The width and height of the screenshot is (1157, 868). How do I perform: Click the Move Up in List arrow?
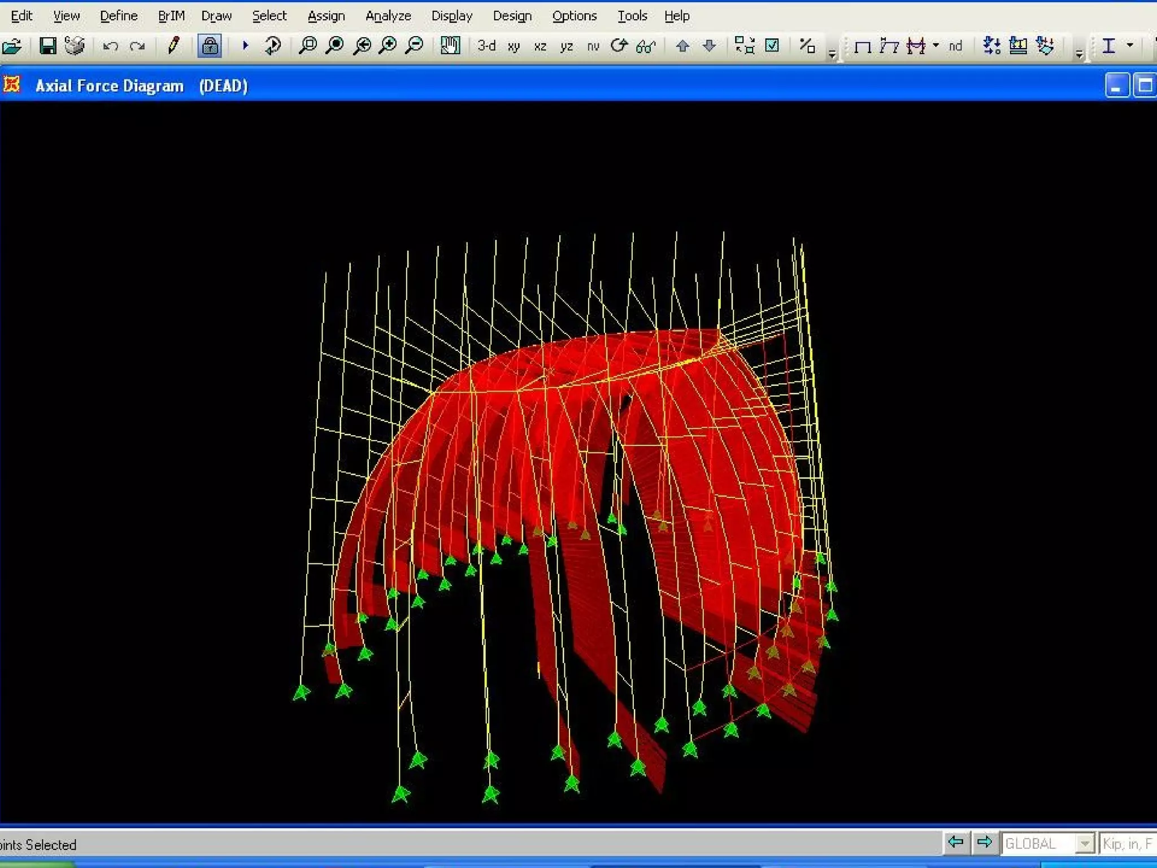pyautogui.click(x=682, y=46)
